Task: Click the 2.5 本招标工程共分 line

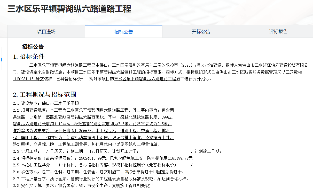Action: coord(103,165)
